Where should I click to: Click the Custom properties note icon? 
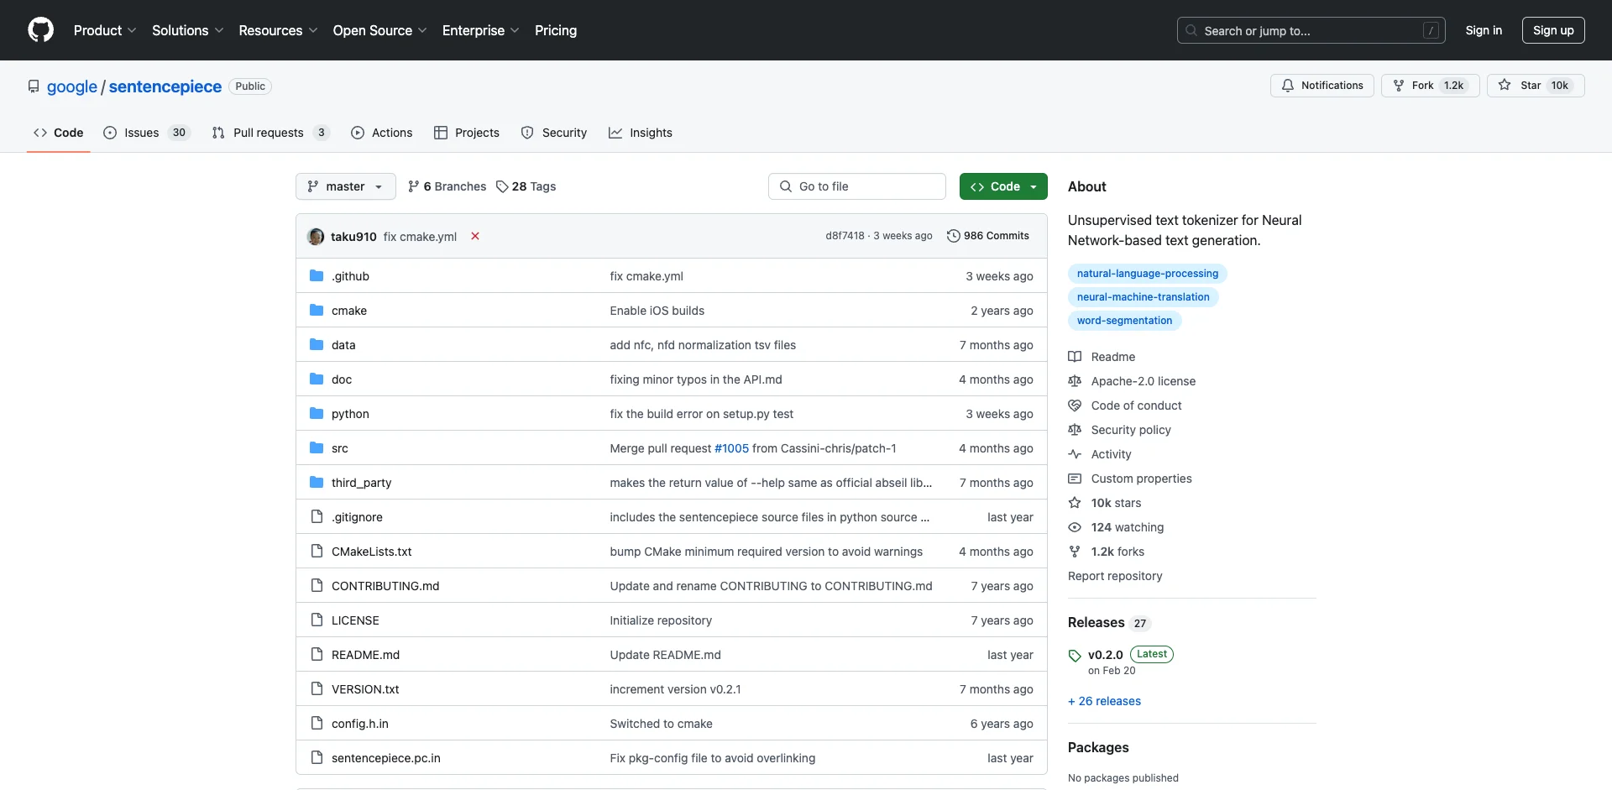click(1075, 479)
